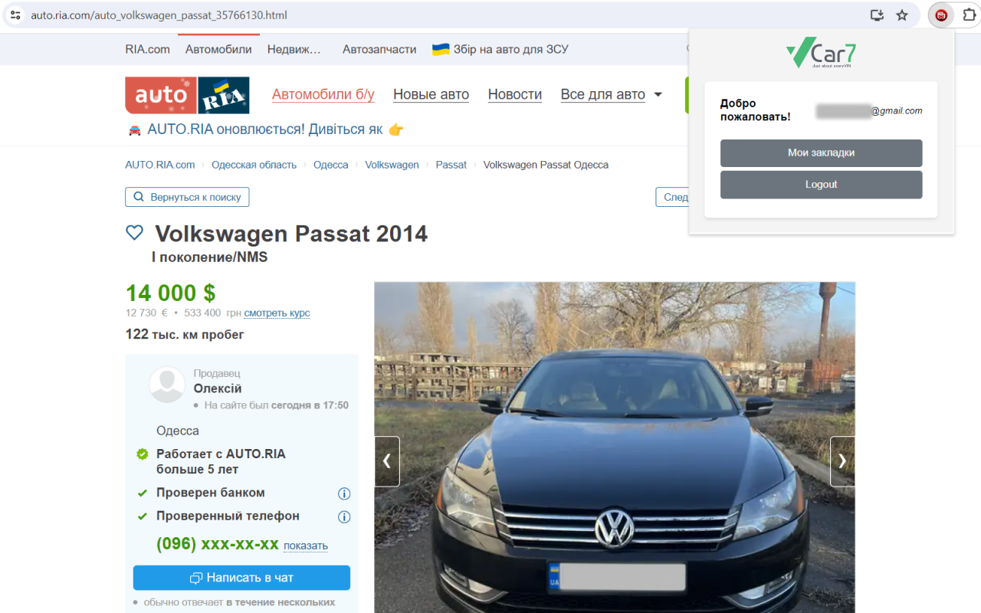Go to Одесса breadcrumb

[331, 165]
